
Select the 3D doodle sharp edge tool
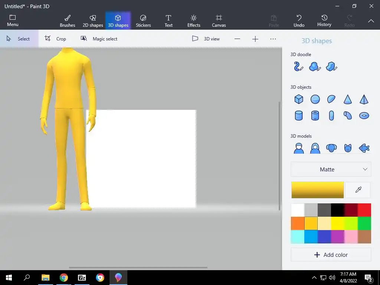point(331,67)
